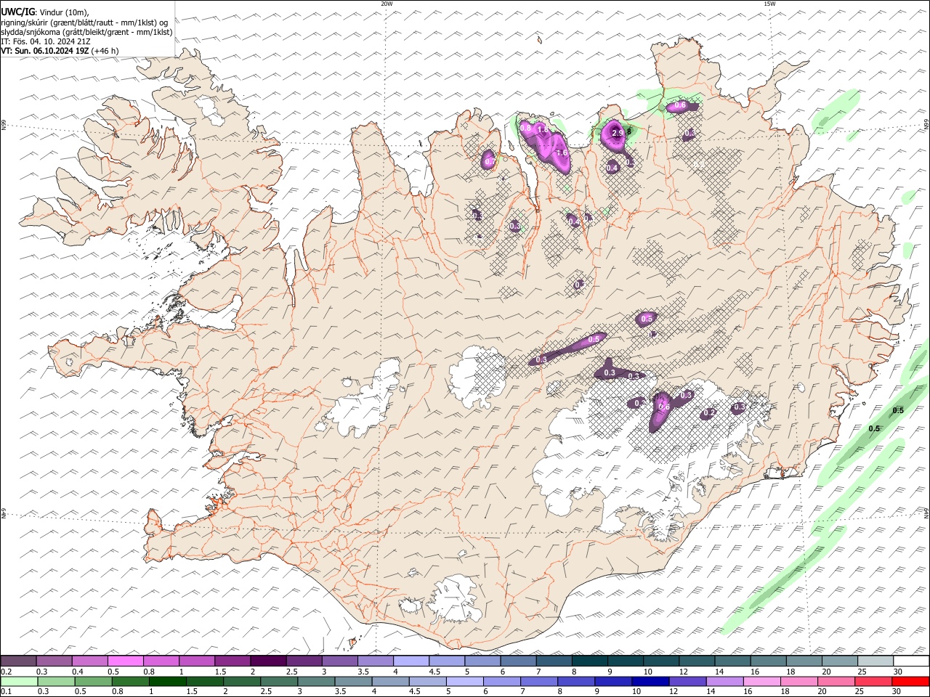Pick the upper legend swatch labeled 1.5
This screenshot has height=697, width=930.
[232, 661]
